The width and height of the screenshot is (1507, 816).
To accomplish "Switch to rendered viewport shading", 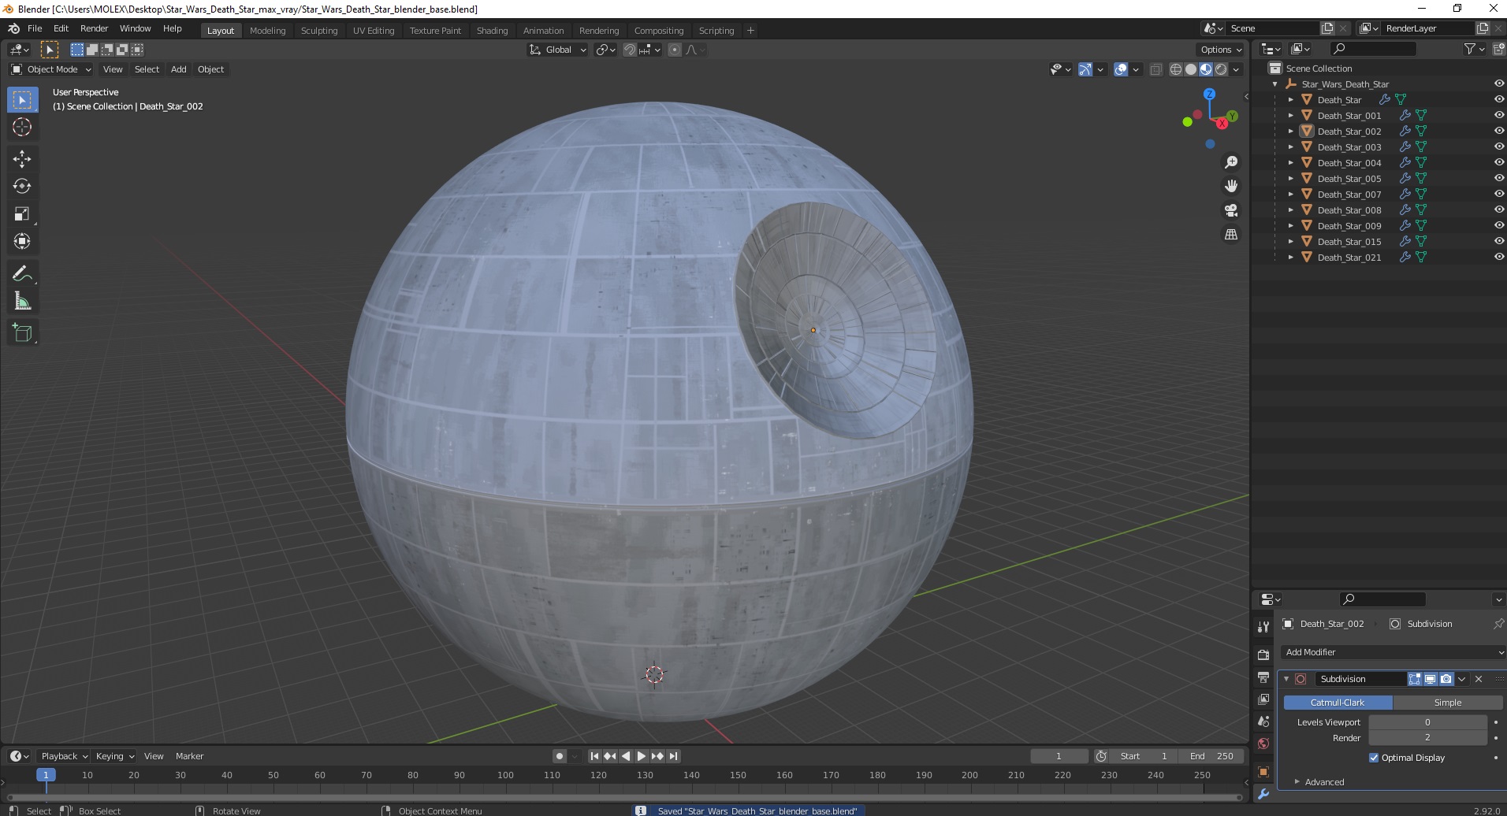I will point(1221,69).
